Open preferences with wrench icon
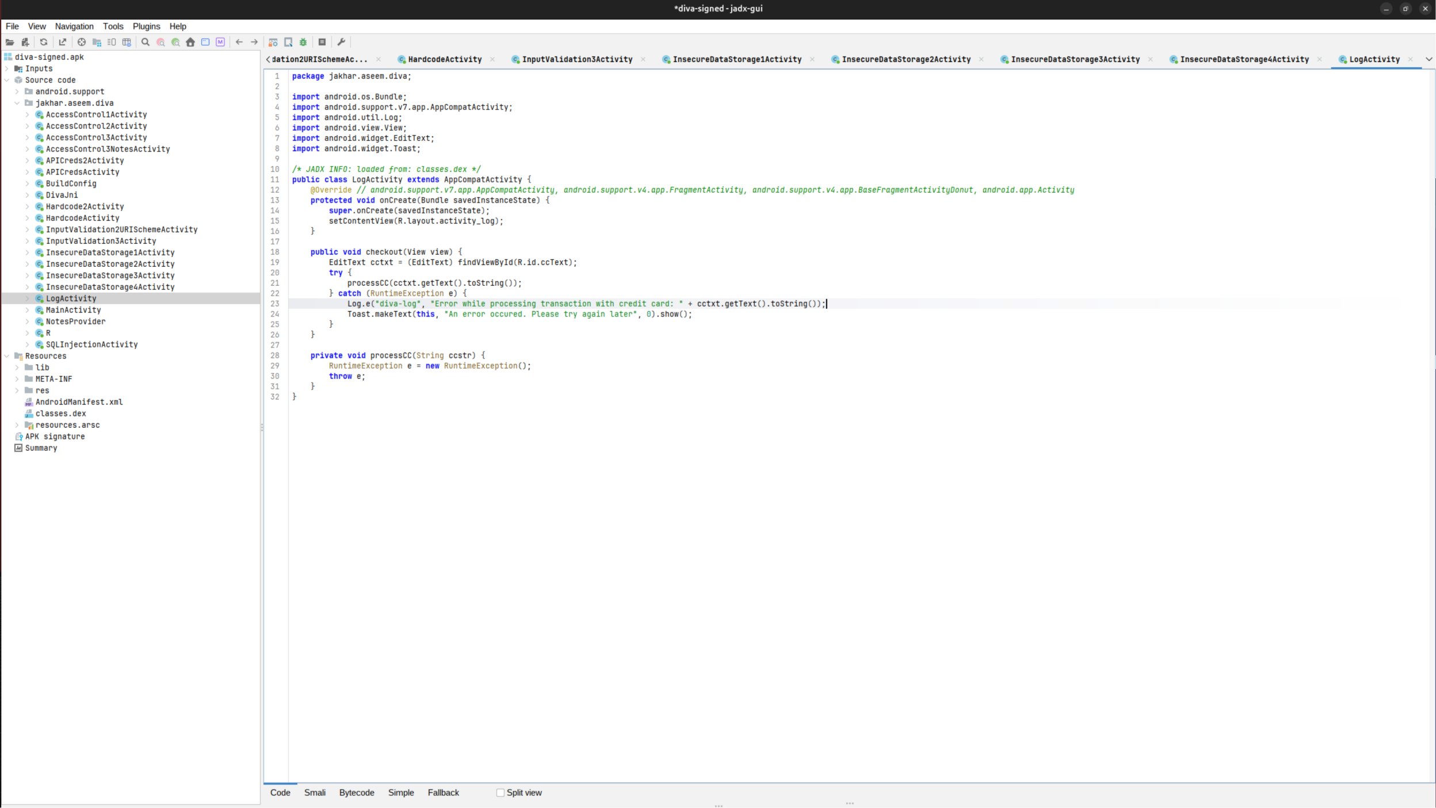Viewport: 1436px width, 808px height. click(x=341, y=42)
